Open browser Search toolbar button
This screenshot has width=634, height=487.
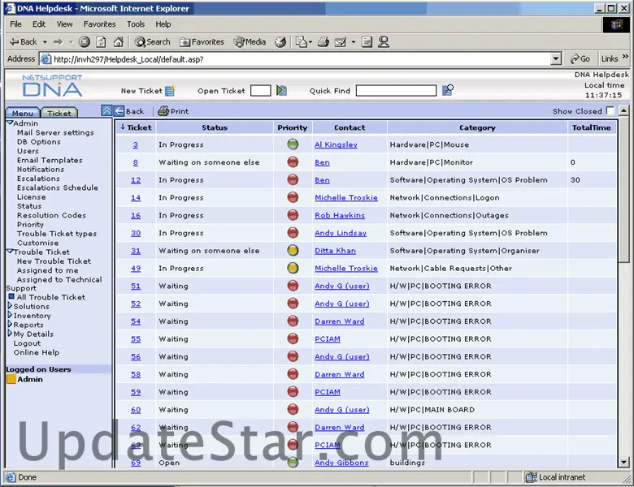[x=153, y=41]
